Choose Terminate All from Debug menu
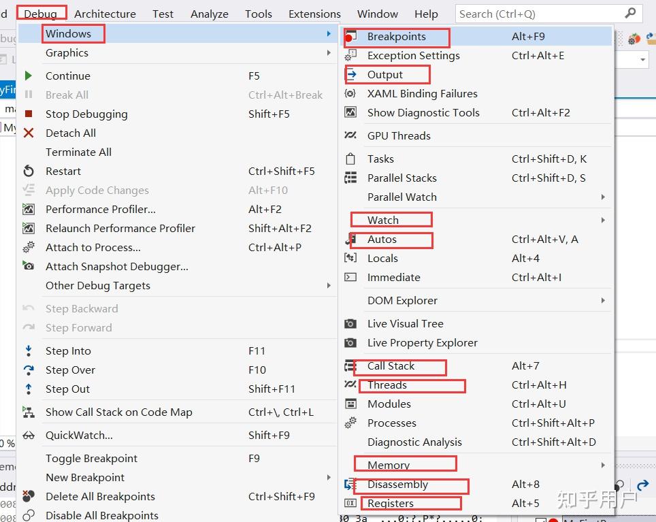This screenshot has height=522, width=656. 178,152
